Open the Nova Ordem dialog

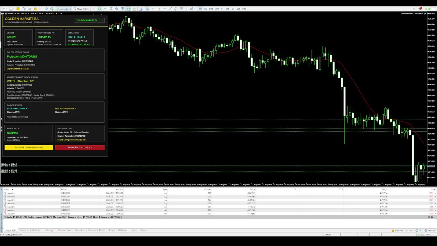pyautogui.click(x=81, y=9)
